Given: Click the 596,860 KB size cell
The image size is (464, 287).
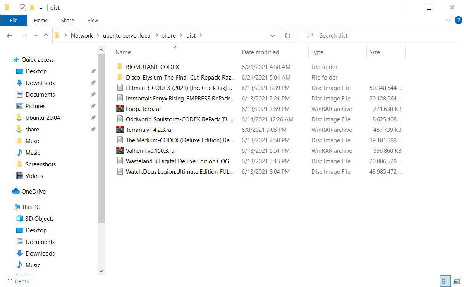Looking at the screenshot, I should click(x=387, y=151).
